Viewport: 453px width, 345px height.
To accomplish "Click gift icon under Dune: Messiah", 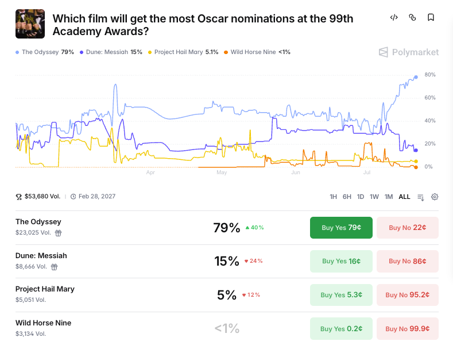I will point(55,267).
